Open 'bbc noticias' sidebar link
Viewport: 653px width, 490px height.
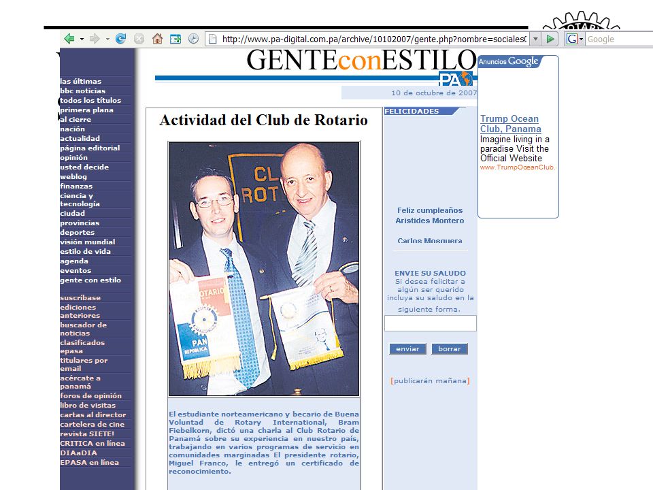83,91
